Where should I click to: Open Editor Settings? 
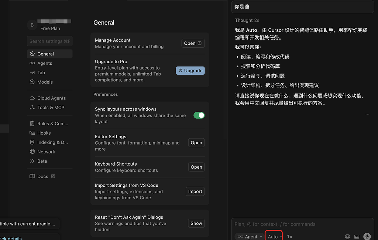click(x=196, y=143)
